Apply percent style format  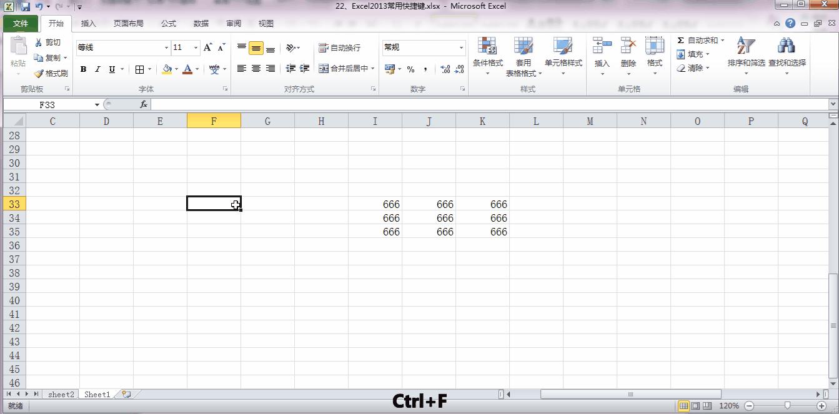pyautogui.click(x=410, y=69)
